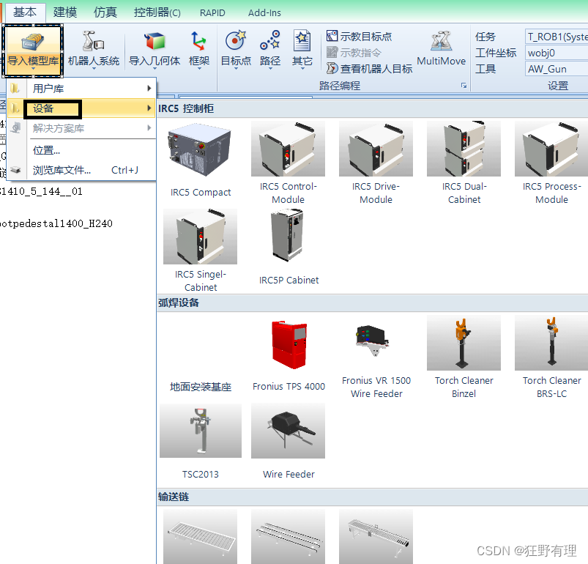
Task: Expand the 框架 dropdown arrow
Action: pyautogui.click(x=199, y=69)
